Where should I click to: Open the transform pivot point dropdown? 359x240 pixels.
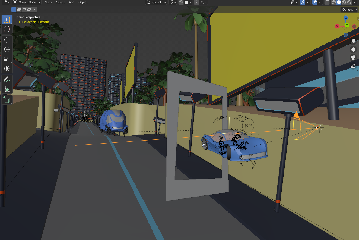pos(173,2)
